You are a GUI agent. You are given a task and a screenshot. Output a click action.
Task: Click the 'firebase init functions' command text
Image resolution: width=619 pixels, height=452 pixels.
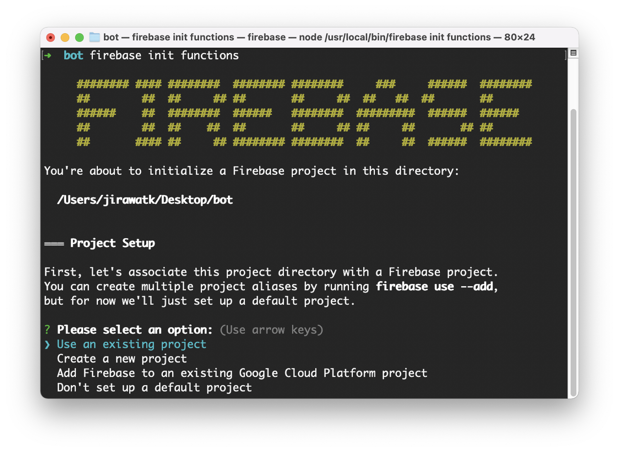[x=164, y=56]
